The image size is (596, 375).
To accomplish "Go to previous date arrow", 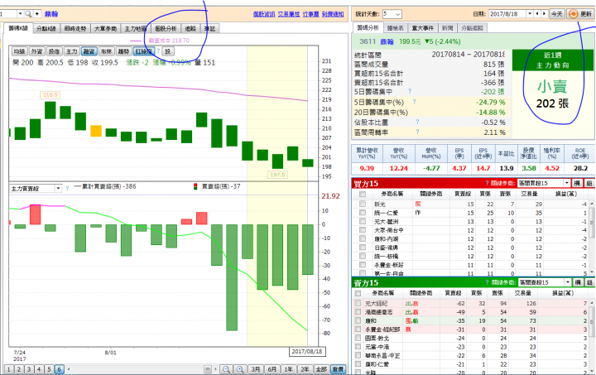I will (537, 14).
